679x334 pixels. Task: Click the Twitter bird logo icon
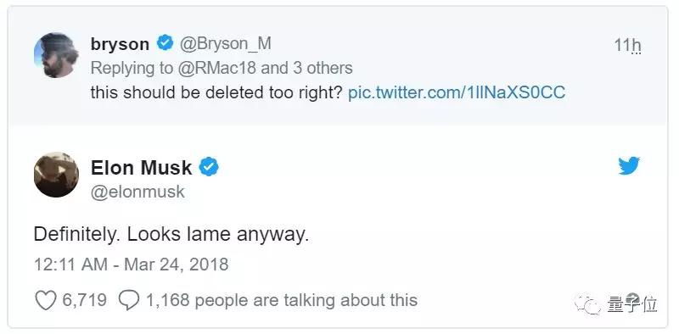click(x=629, y=165)
